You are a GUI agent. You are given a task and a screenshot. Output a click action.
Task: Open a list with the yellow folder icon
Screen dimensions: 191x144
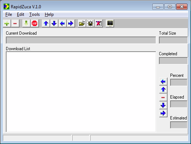tap(82, 23)
